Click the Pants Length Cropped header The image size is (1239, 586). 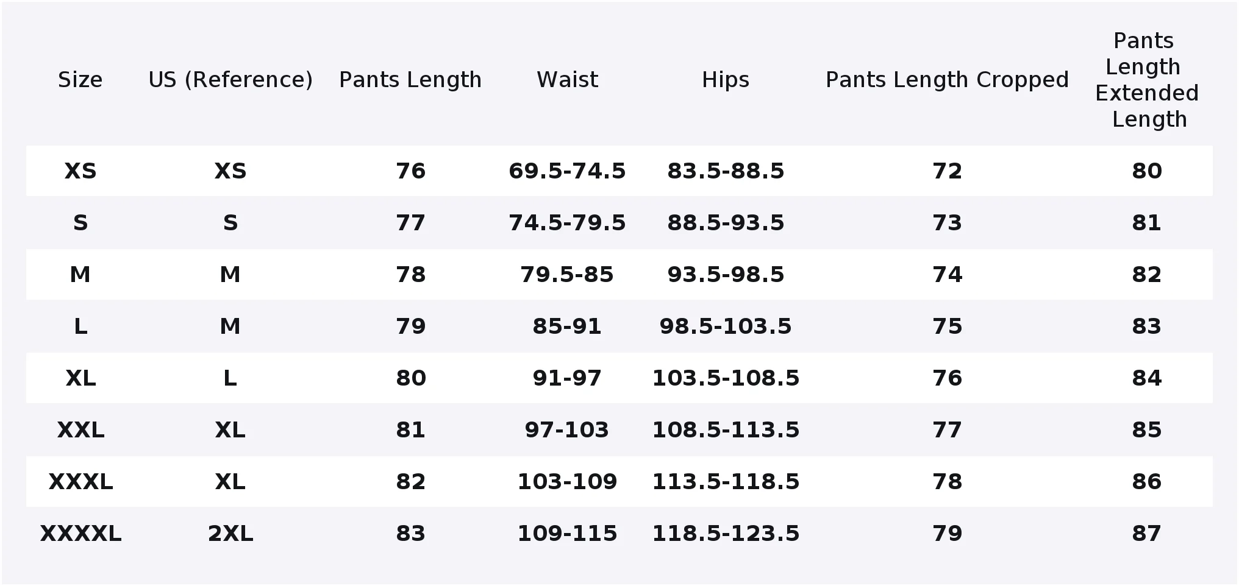point(947,80)
